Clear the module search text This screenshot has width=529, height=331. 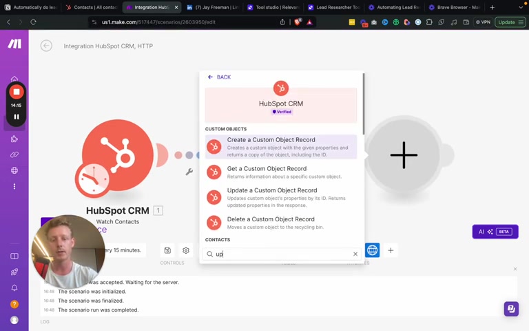pyautogui.click(x=355, y=254)
